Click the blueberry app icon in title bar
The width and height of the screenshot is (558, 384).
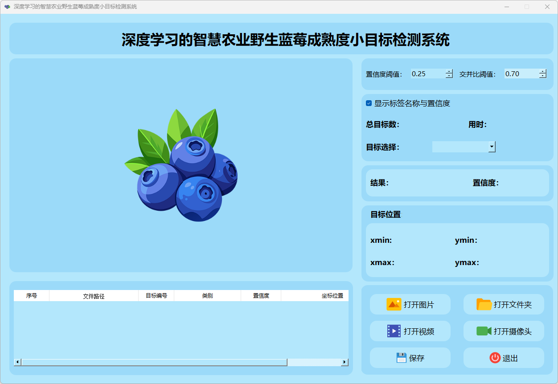click(7, 7)
